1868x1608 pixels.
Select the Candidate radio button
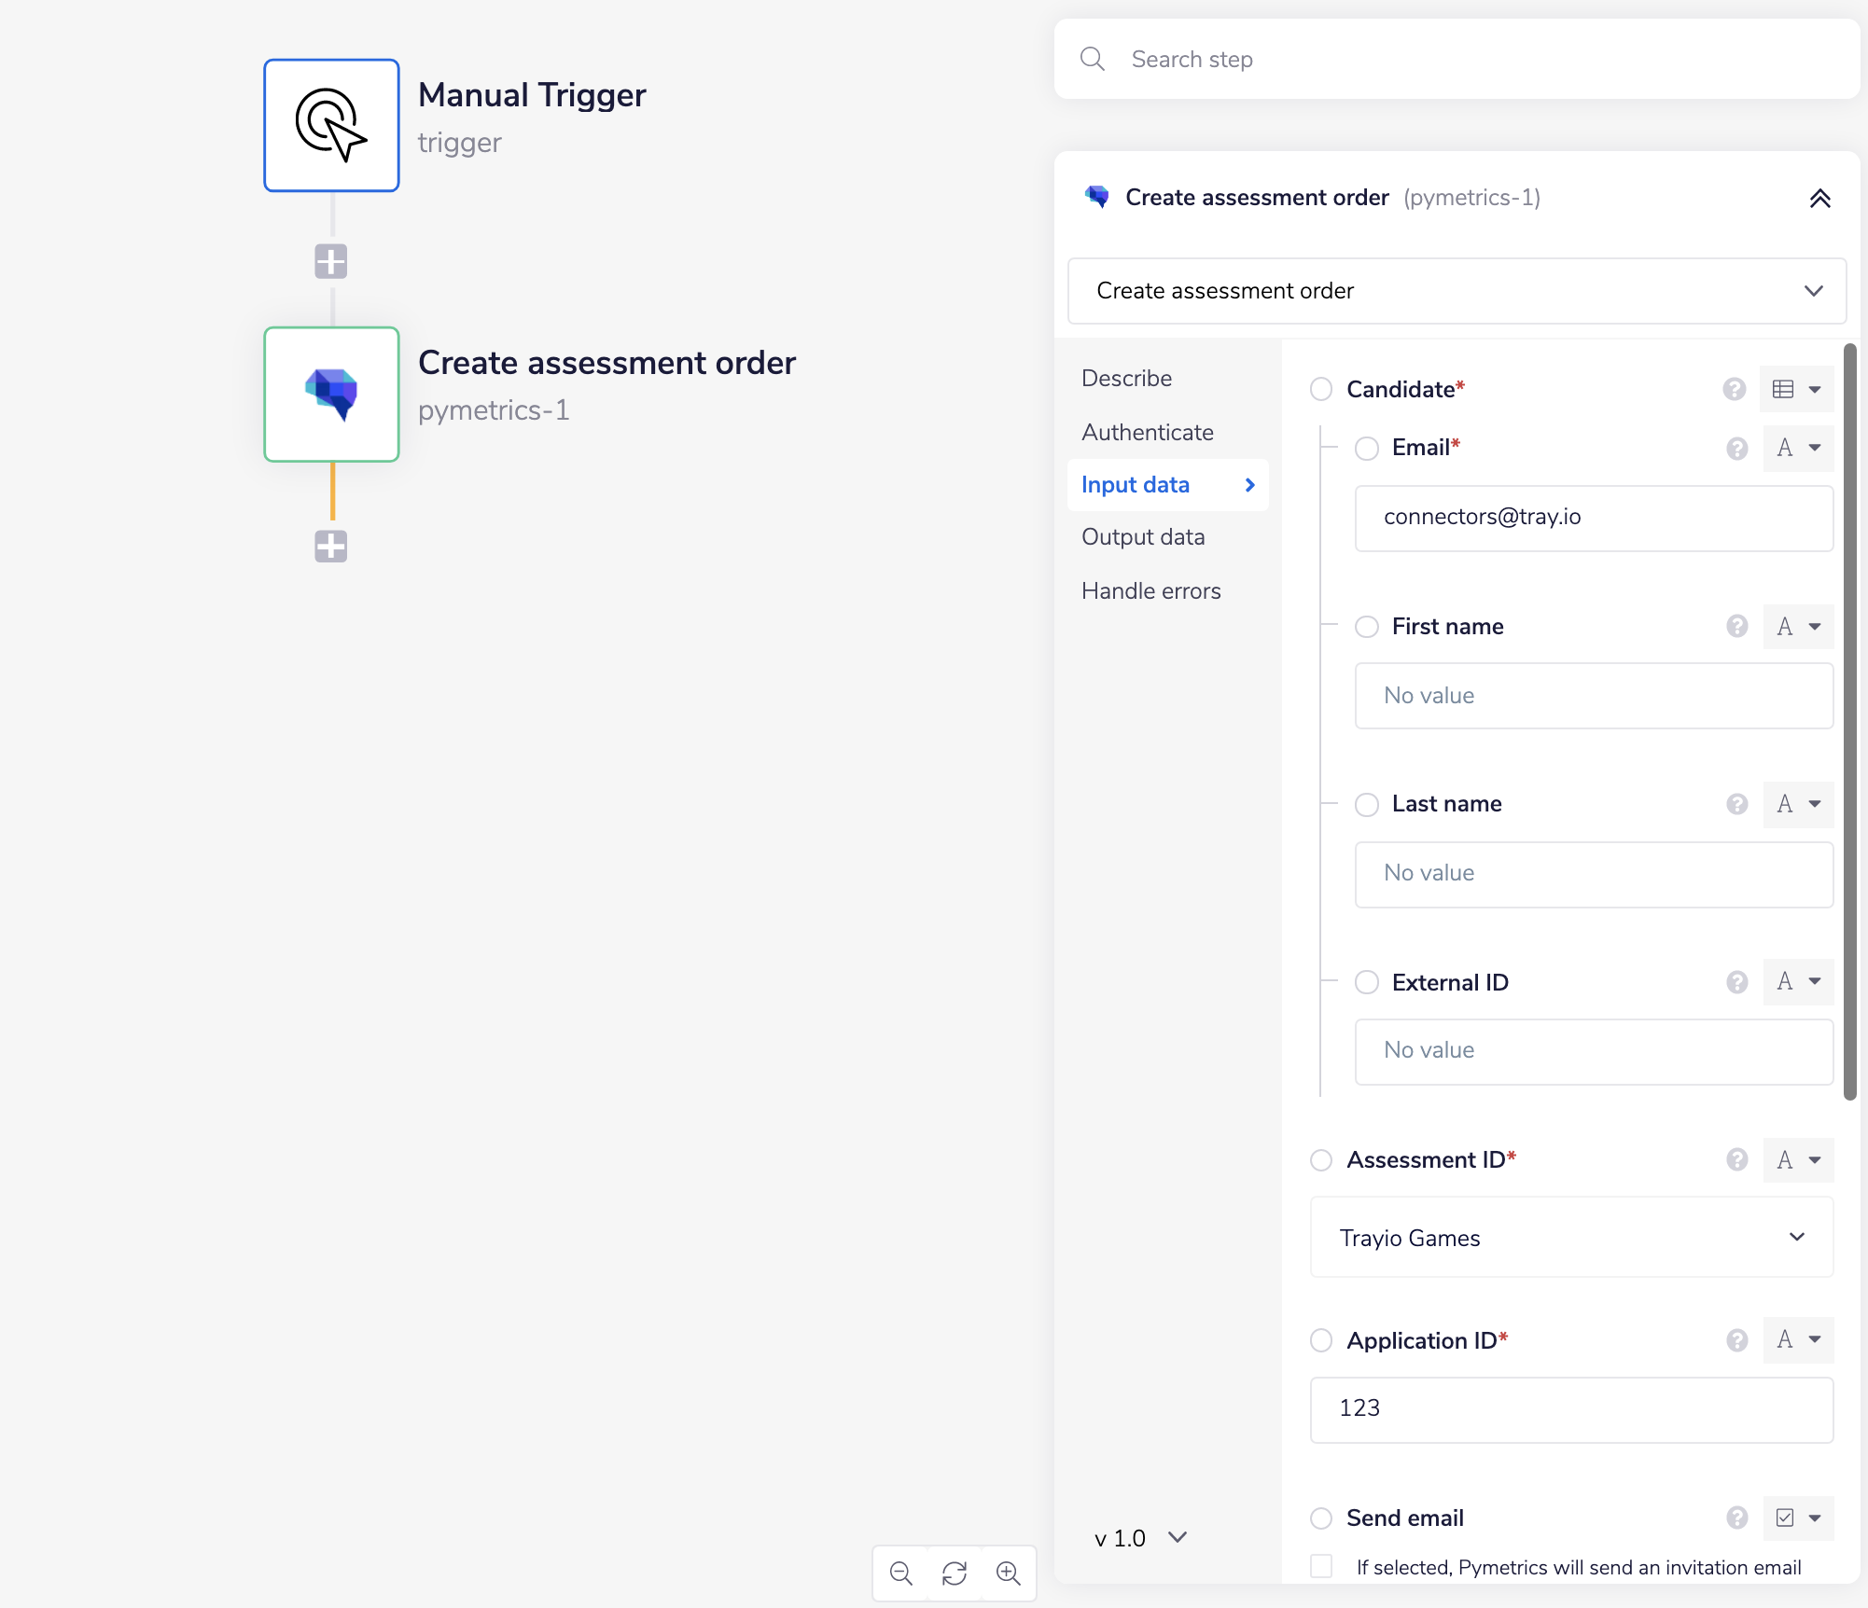pyautogui.click(x=1321, y=389)
